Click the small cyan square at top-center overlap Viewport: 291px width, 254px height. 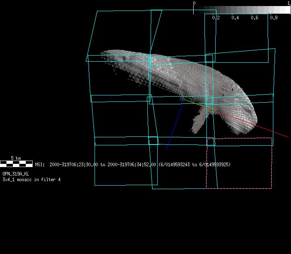(x=151, y=58)
